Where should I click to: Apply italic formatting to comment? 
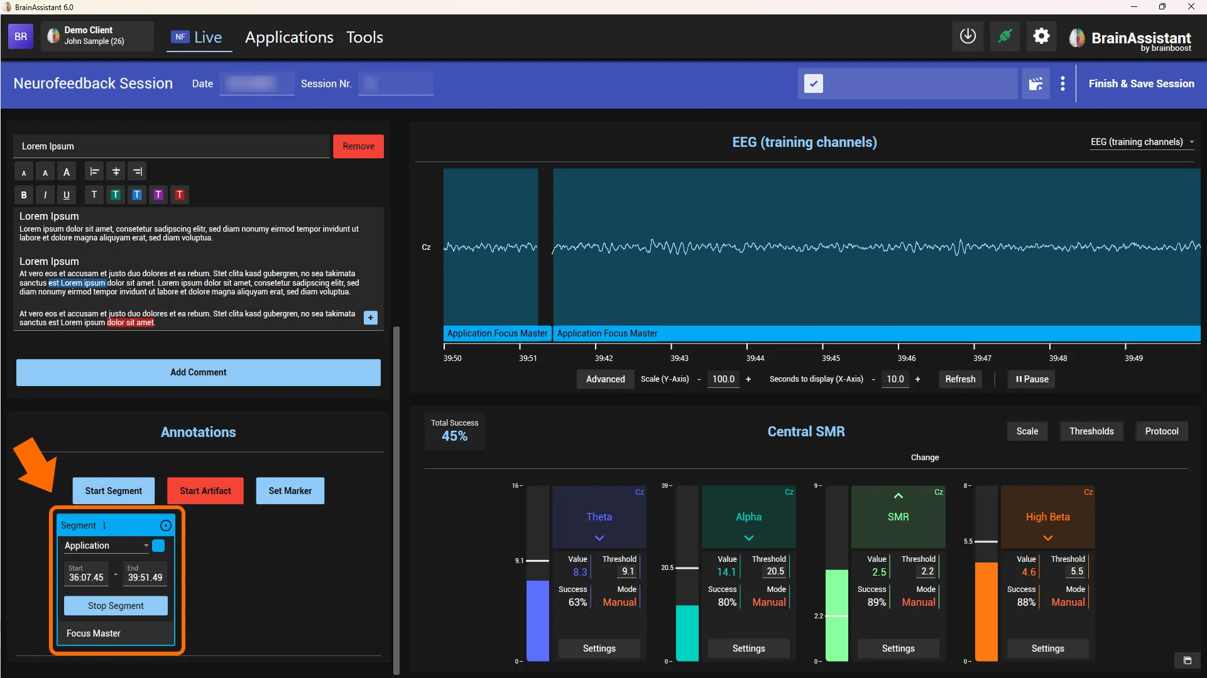(x=45, y=195)
